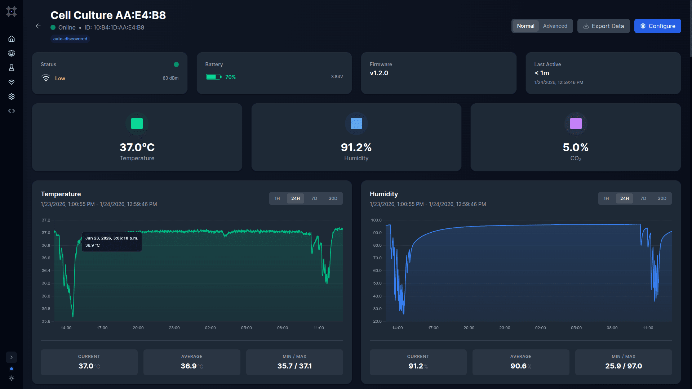Click the back arrow next to device name
Viewport: 692px width, 389px height.
tap(38, 26)
